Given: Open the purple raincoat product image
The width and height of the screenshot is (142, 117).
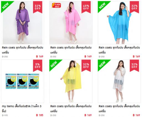Looking at the screenshot, I should (22, 23).
